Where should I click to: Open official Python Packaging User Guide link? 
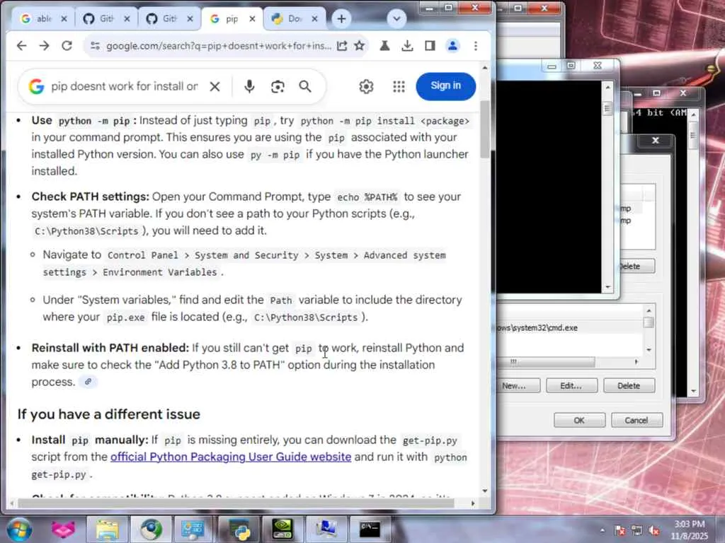point(231,457)
